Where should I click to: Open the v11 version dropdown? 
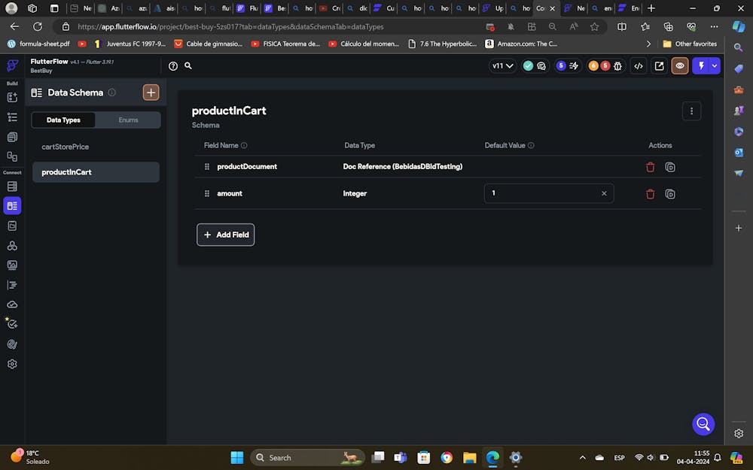[502, 66]
